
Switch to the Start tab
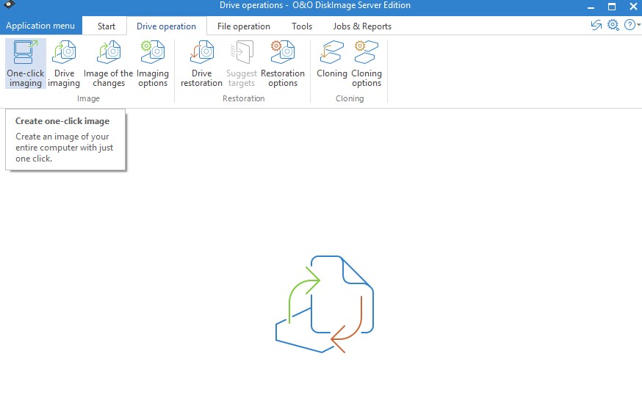(107, 26)
